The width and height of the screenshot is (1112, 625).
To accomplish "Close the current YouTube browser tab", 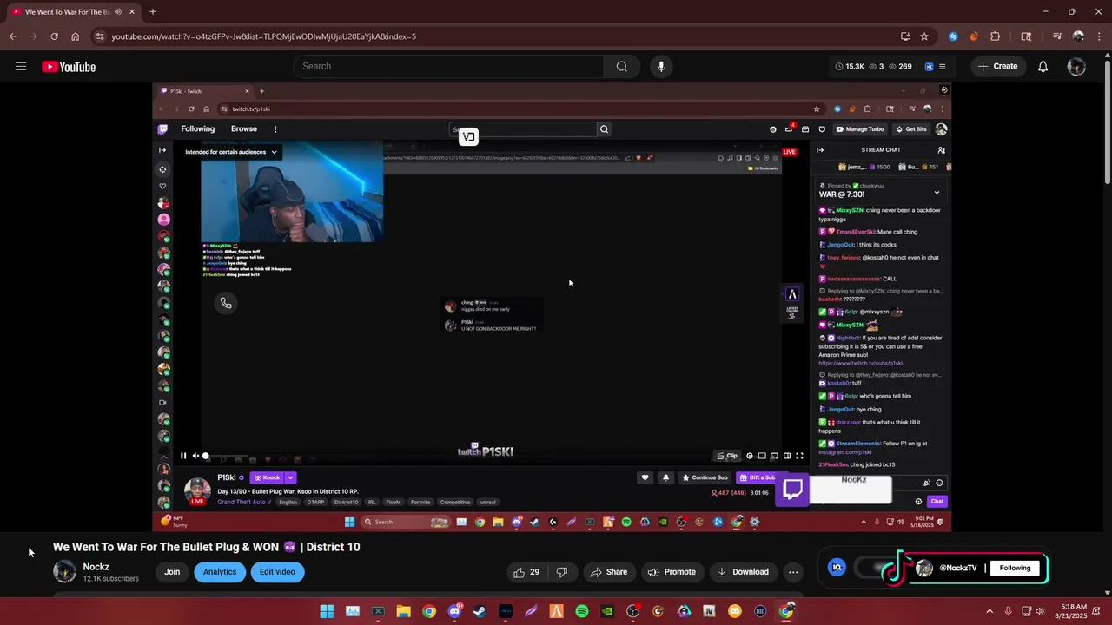I will point(130,12).
